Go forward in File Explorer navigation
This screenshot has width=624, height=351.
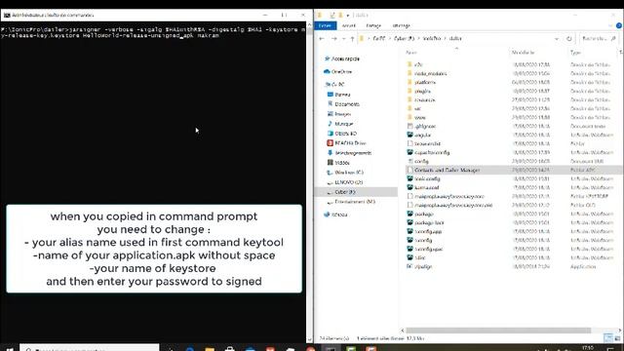tap(334, 39)
